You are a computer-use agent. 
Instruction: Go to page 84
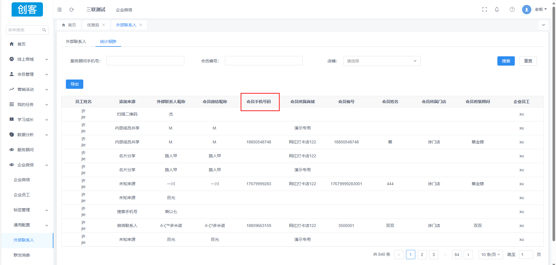457,255
